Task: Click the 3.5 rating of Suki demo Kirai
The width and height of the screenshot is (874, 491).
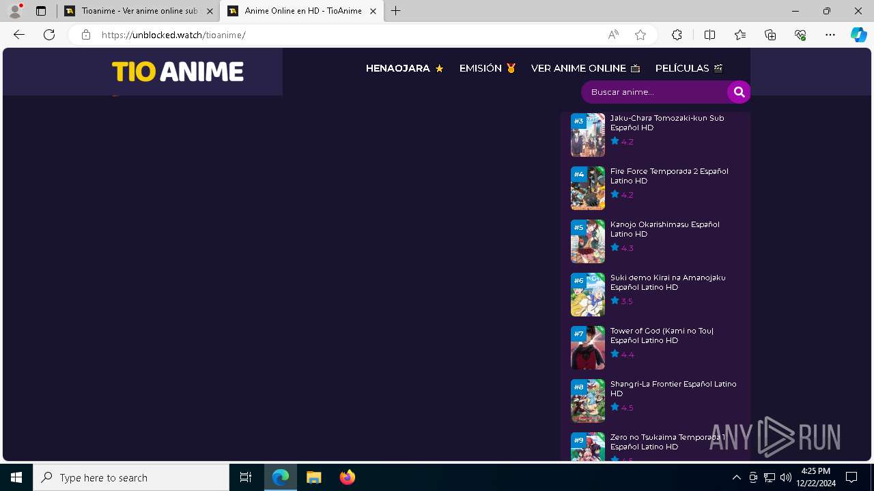Action: tap(622, 301)
